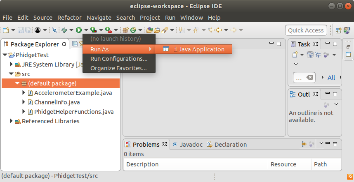Click the Open Perspective icon
The image size is (354, 182).
pos(339,30)
